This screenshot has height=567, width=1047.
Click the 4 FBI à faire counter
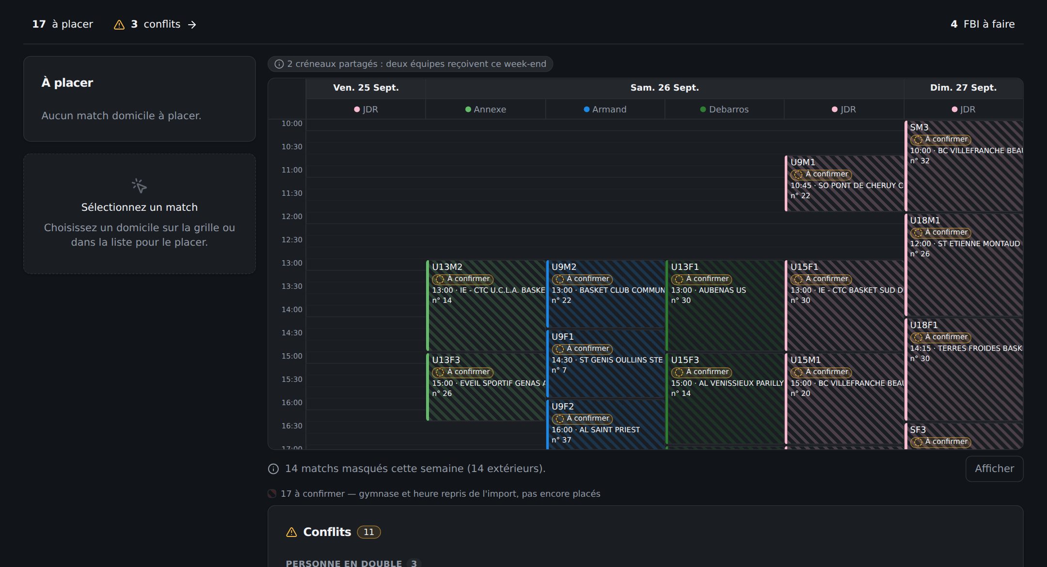coord(983,24)
